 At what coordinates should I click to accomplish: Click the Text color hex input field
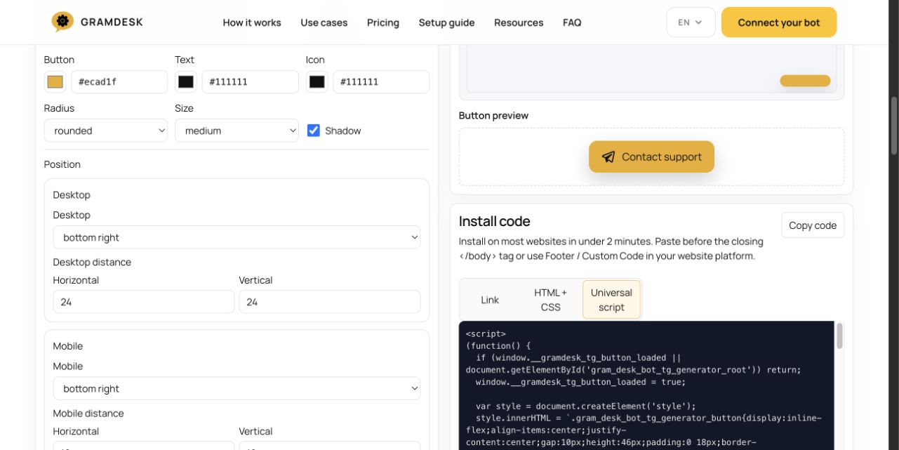pos(251,81)
